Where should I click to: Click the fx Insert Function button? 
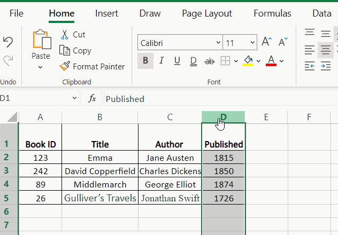tap(91, 98)
